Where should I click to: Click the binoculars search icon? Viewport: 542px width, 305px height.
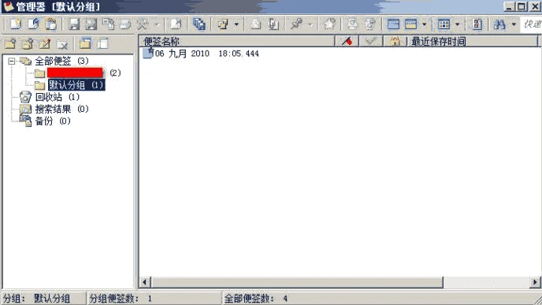pyautogui.click(x=499, y=24)
